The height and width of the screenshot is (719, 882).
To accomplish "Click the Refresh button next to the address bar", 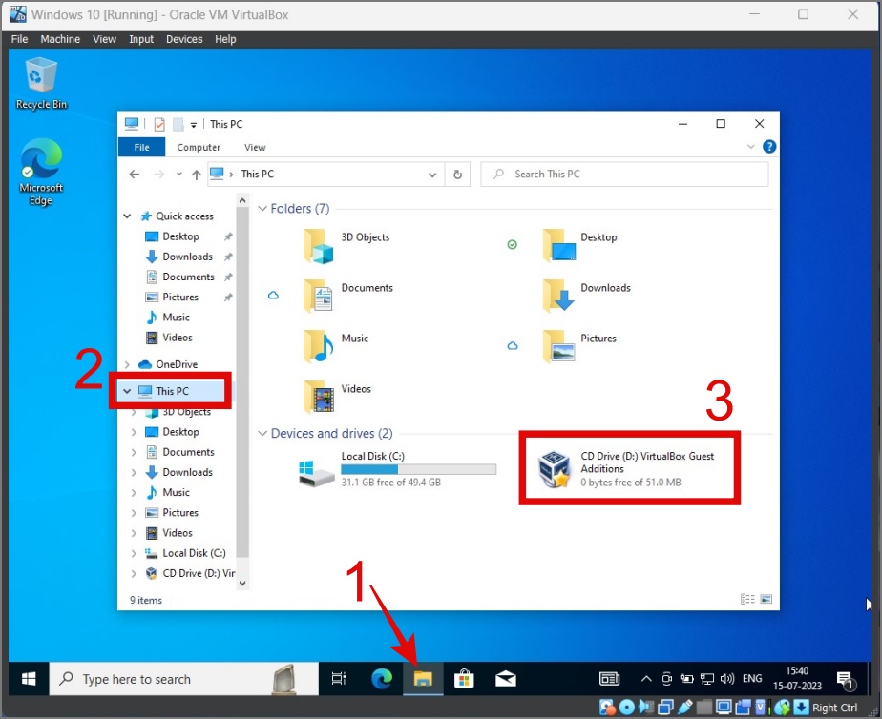I will click(456, 175).
